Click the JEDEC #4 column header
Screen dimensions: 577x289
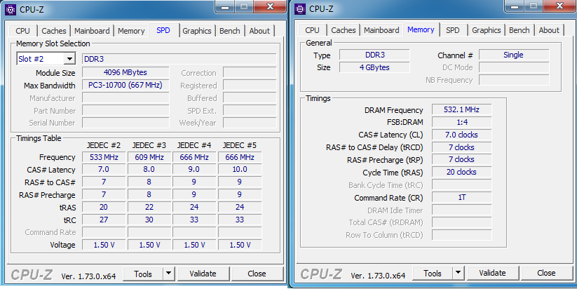[194, 145]
